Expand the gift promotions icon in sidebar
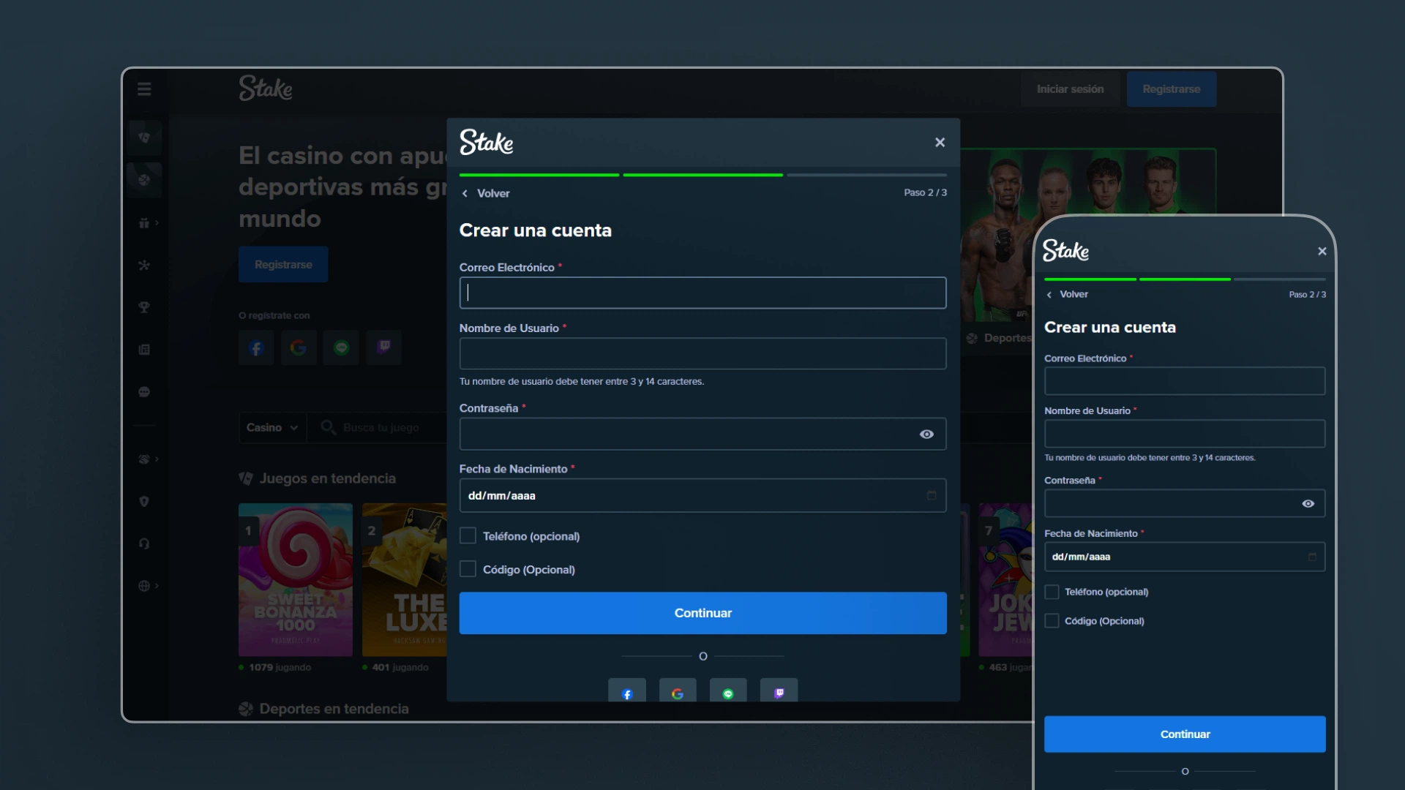This screenshot has width=1405, height=790. (x=149, y=223)
